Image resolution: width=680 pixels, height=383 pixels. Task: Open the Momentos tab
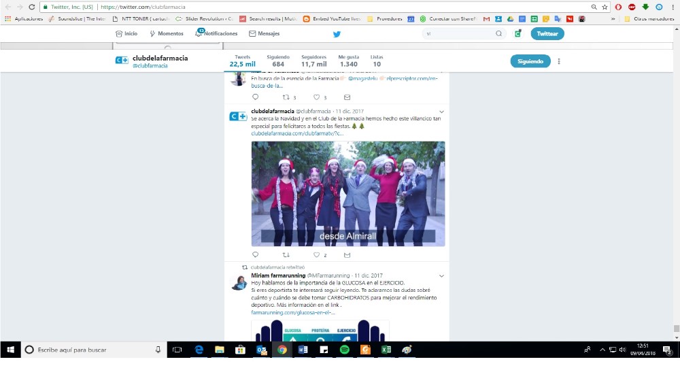point(166,33)
